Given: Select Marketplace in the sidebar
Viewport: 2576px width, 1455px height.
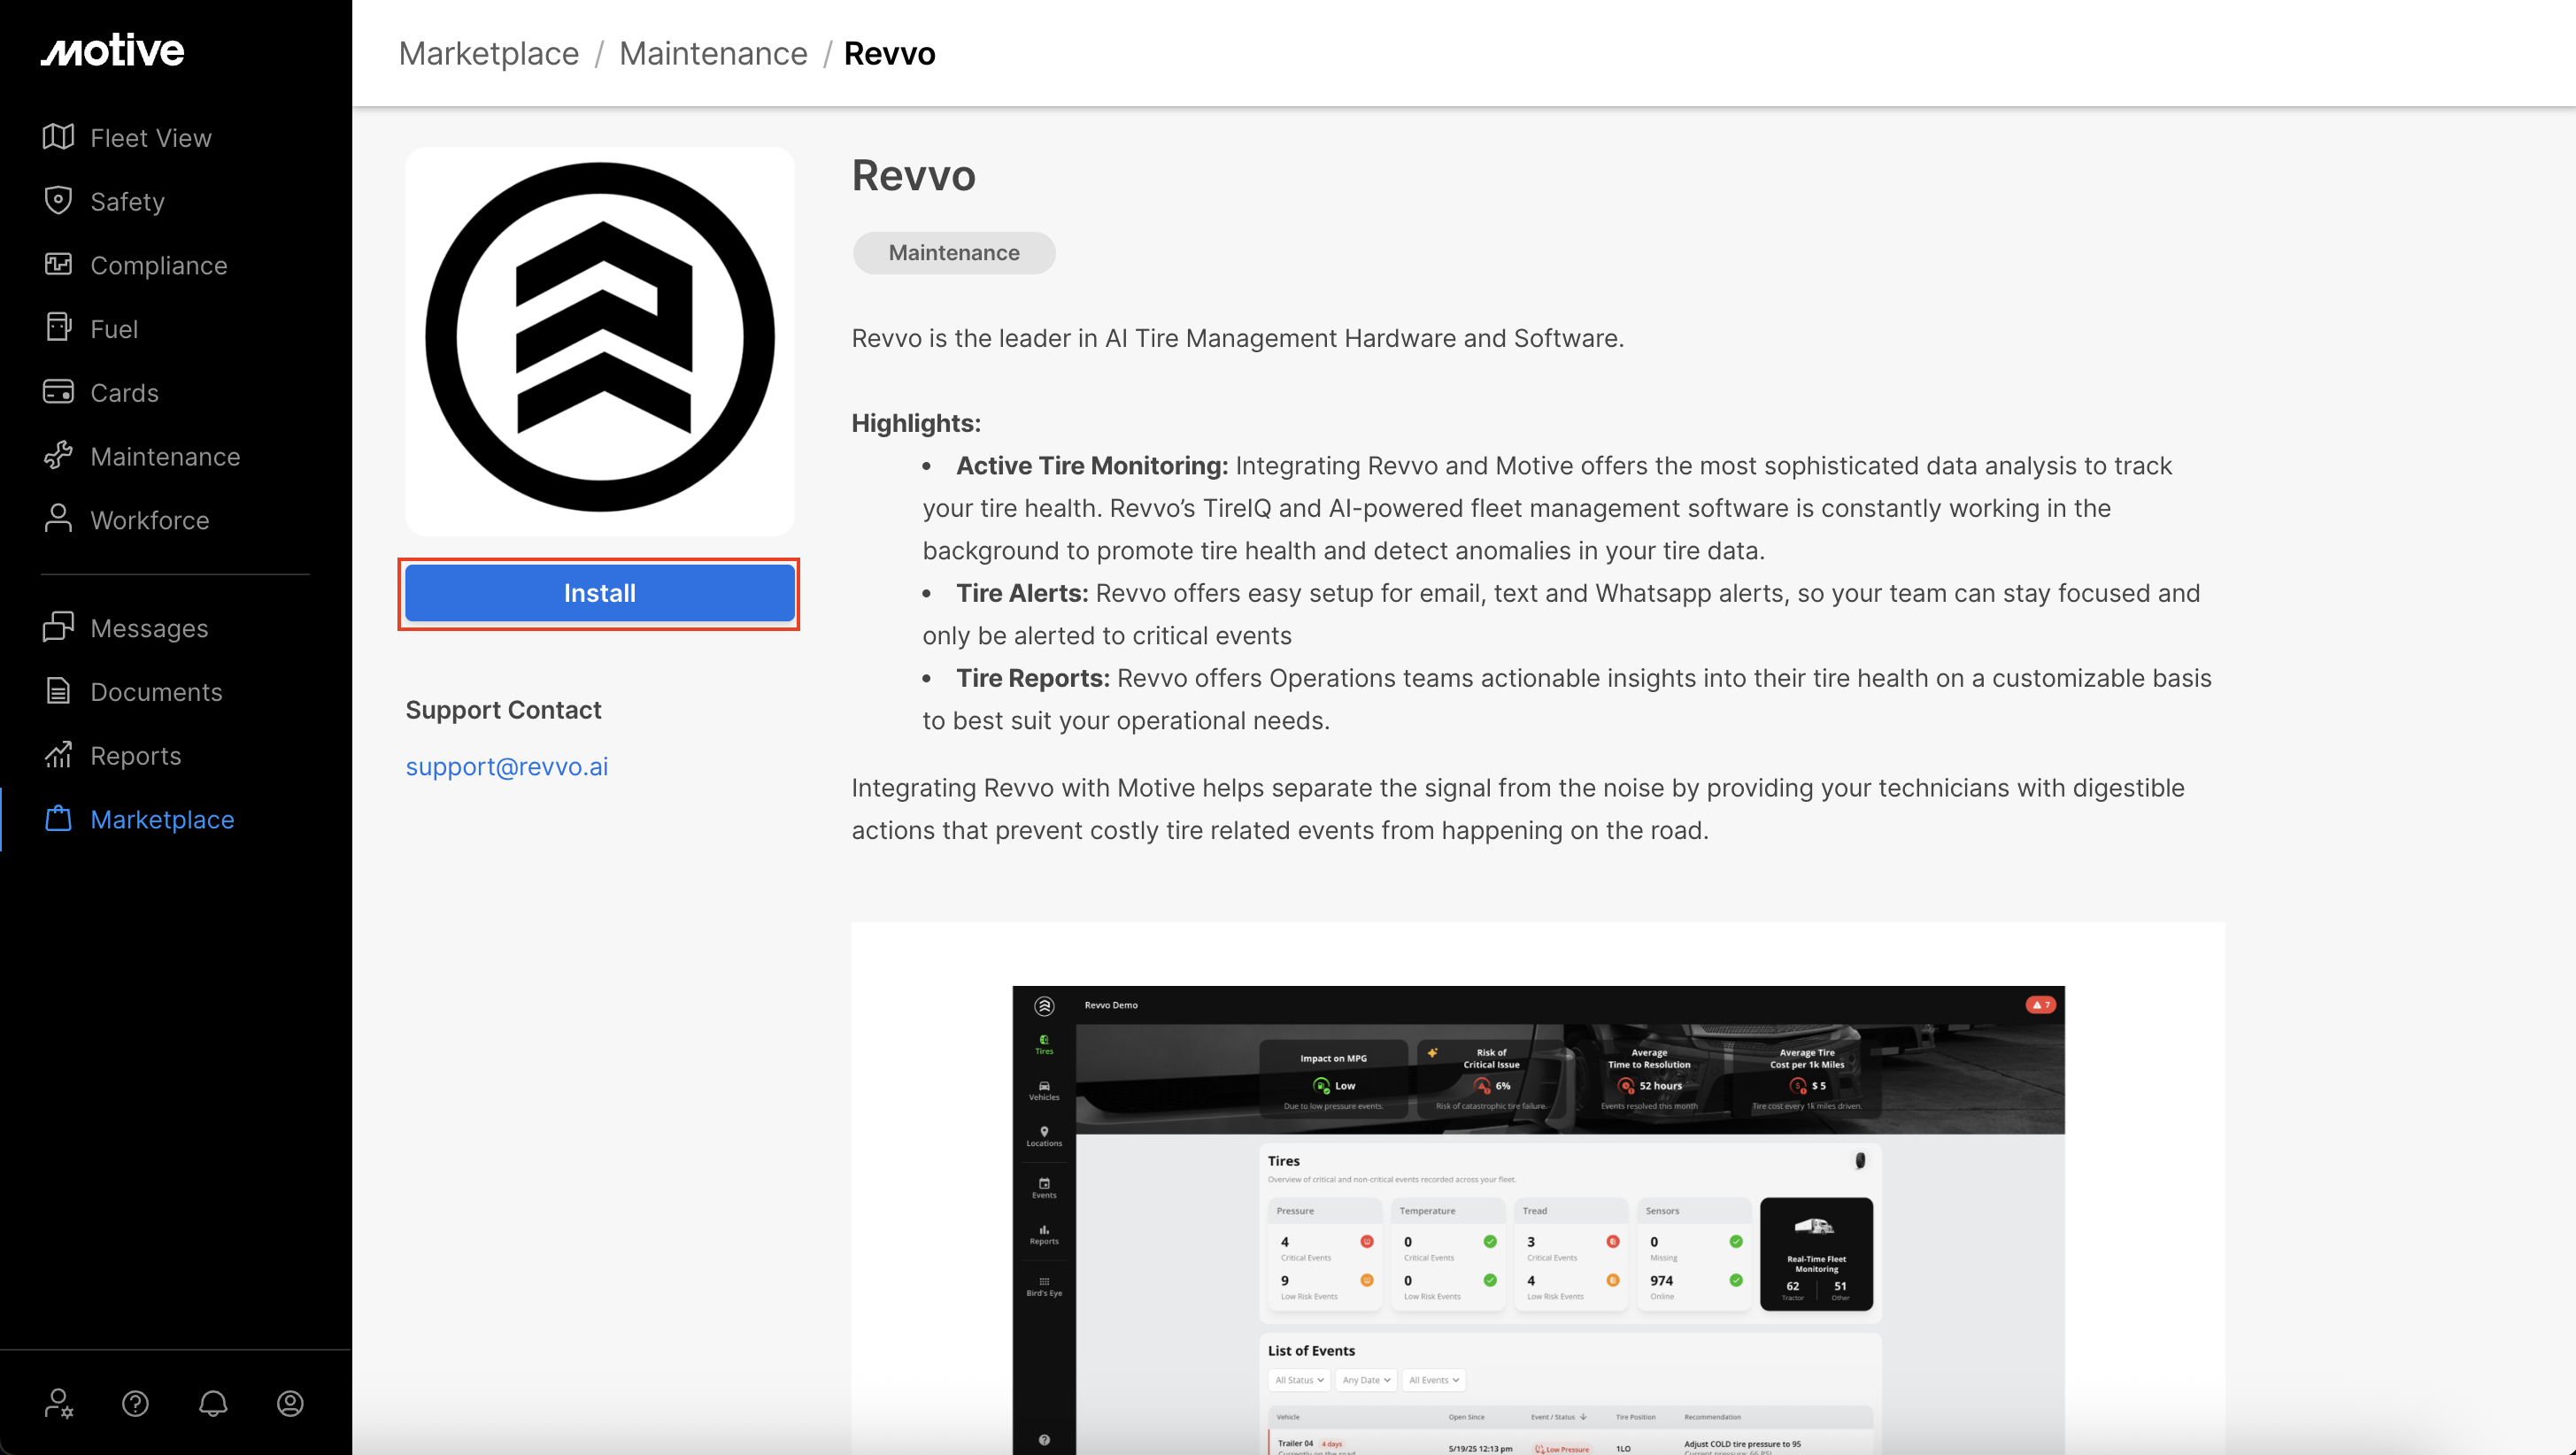Looking at the screenshot, I should click(162, 820).
